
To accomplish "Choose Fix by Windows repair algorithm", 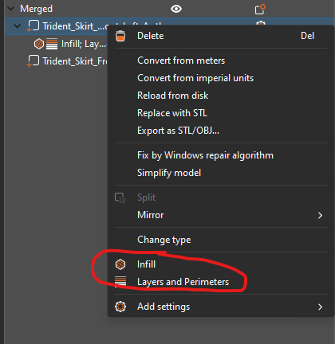I will coord(205,155).
